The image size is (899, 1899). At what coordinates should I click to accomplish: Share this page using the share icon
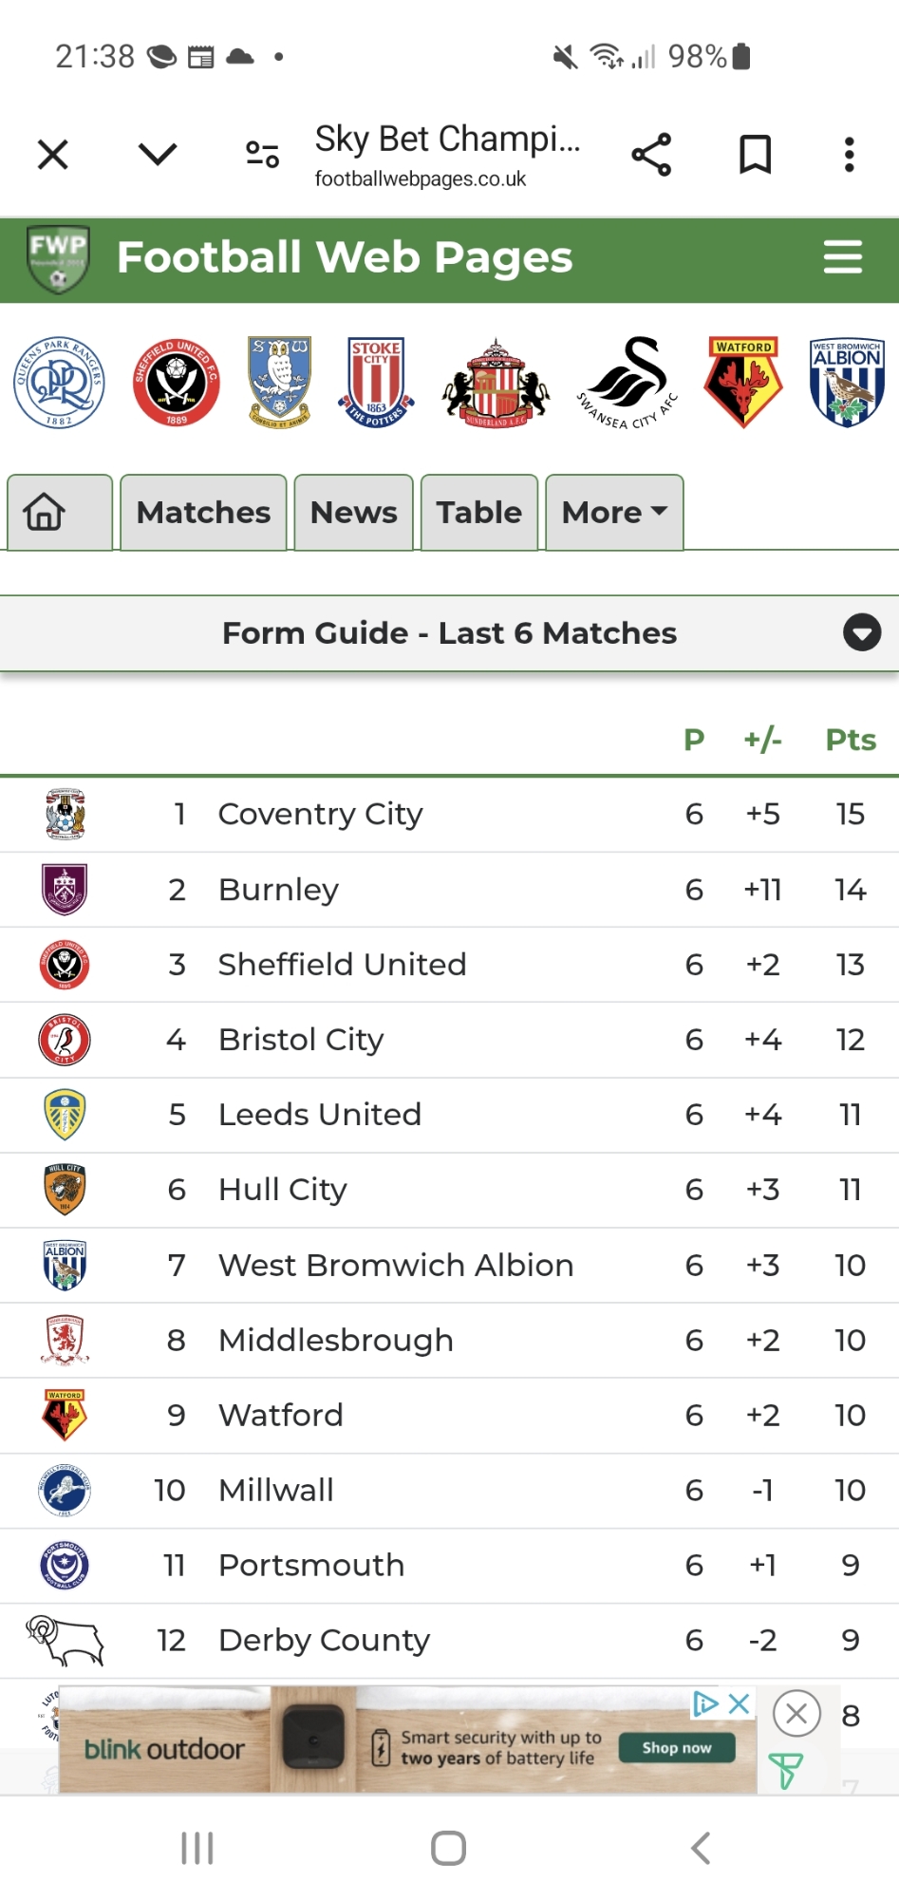pos(651,155)
